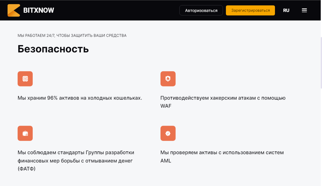Click the Авторизоваться button
Screen dimensions: 322x186
pos(201,10)
